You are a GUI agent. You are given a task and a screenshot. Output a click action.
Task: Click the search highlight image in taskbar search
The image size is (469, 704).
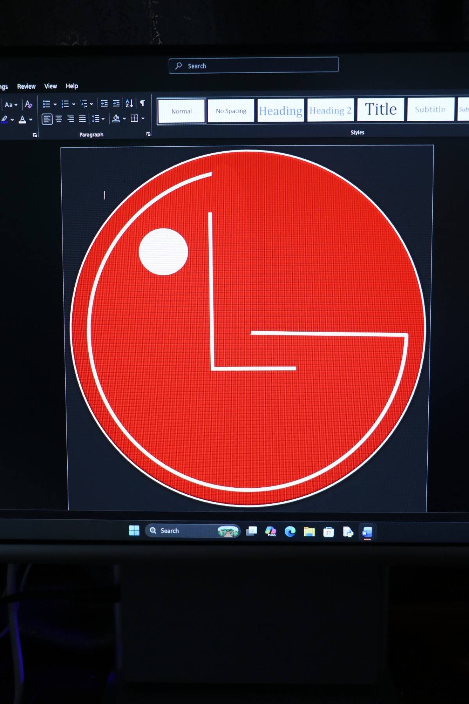coord(228,531)
